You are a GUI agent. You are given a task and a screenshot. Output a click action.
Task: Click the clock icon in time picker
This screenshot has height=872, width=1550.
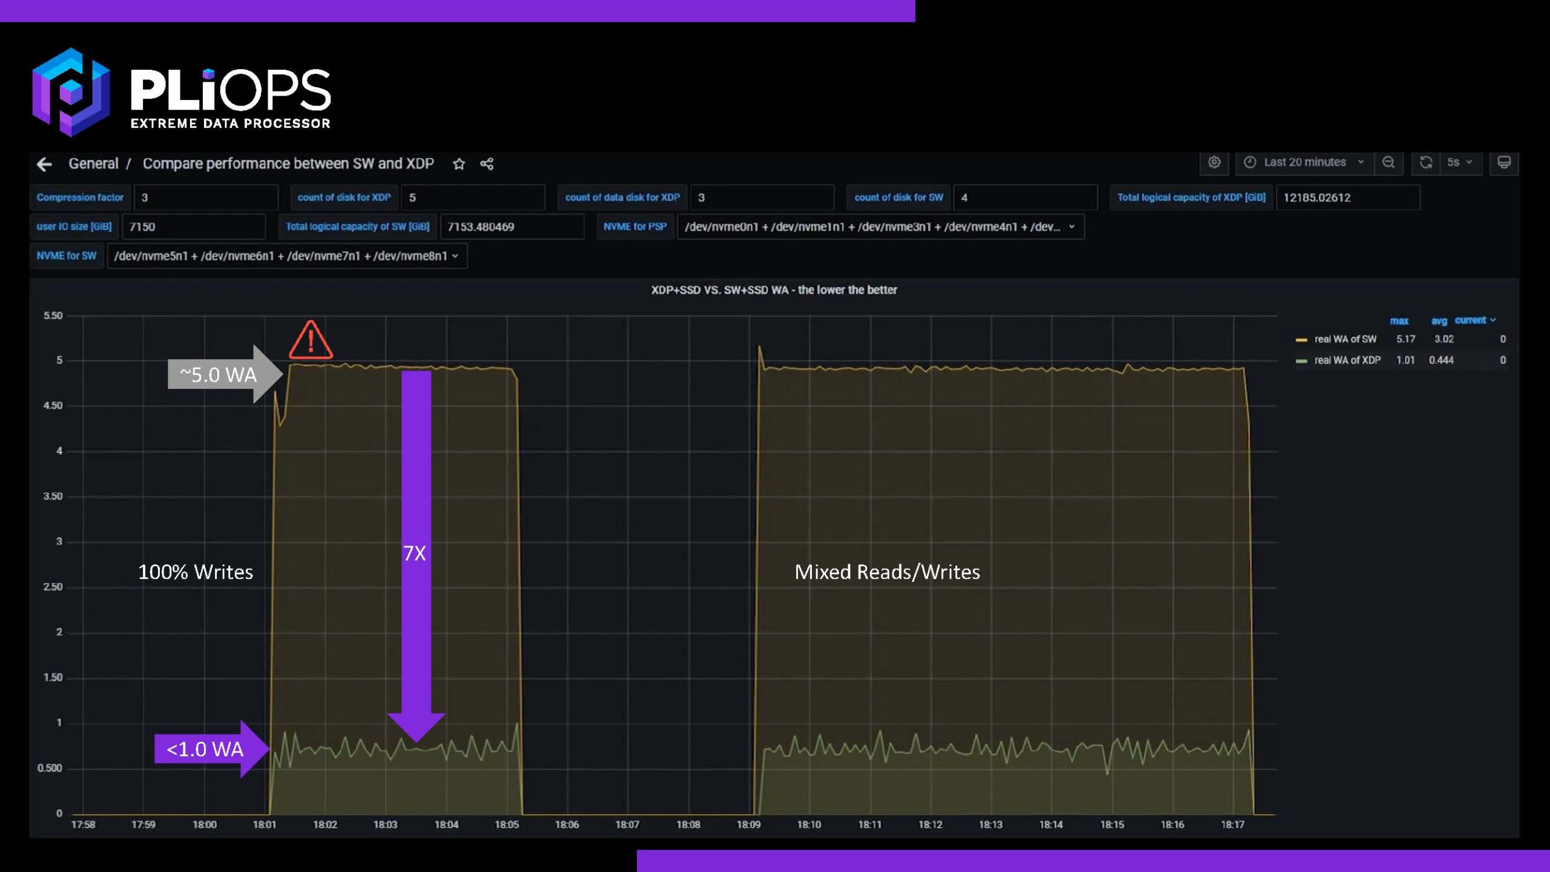[1250, 162]
